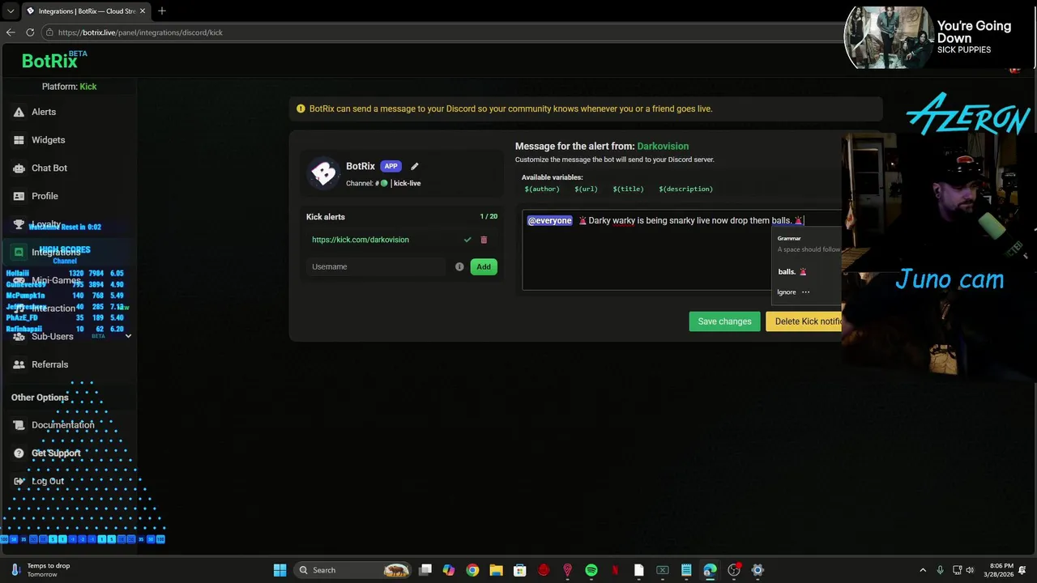Viewport: 1037px width, 583px height.
Task: Switch to Microsoft Edge in the taskbar
Action: 710,570
